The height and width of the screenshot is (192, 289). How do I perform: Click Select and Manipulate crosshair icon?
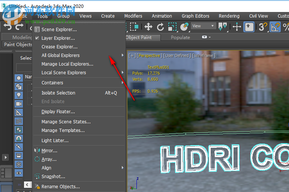[x=237, y=27]
